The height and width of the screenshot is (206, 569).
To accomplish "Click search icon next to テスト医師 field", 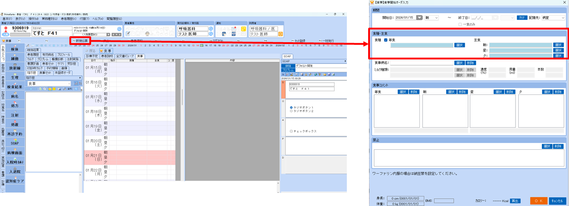I will click(210, 34).
